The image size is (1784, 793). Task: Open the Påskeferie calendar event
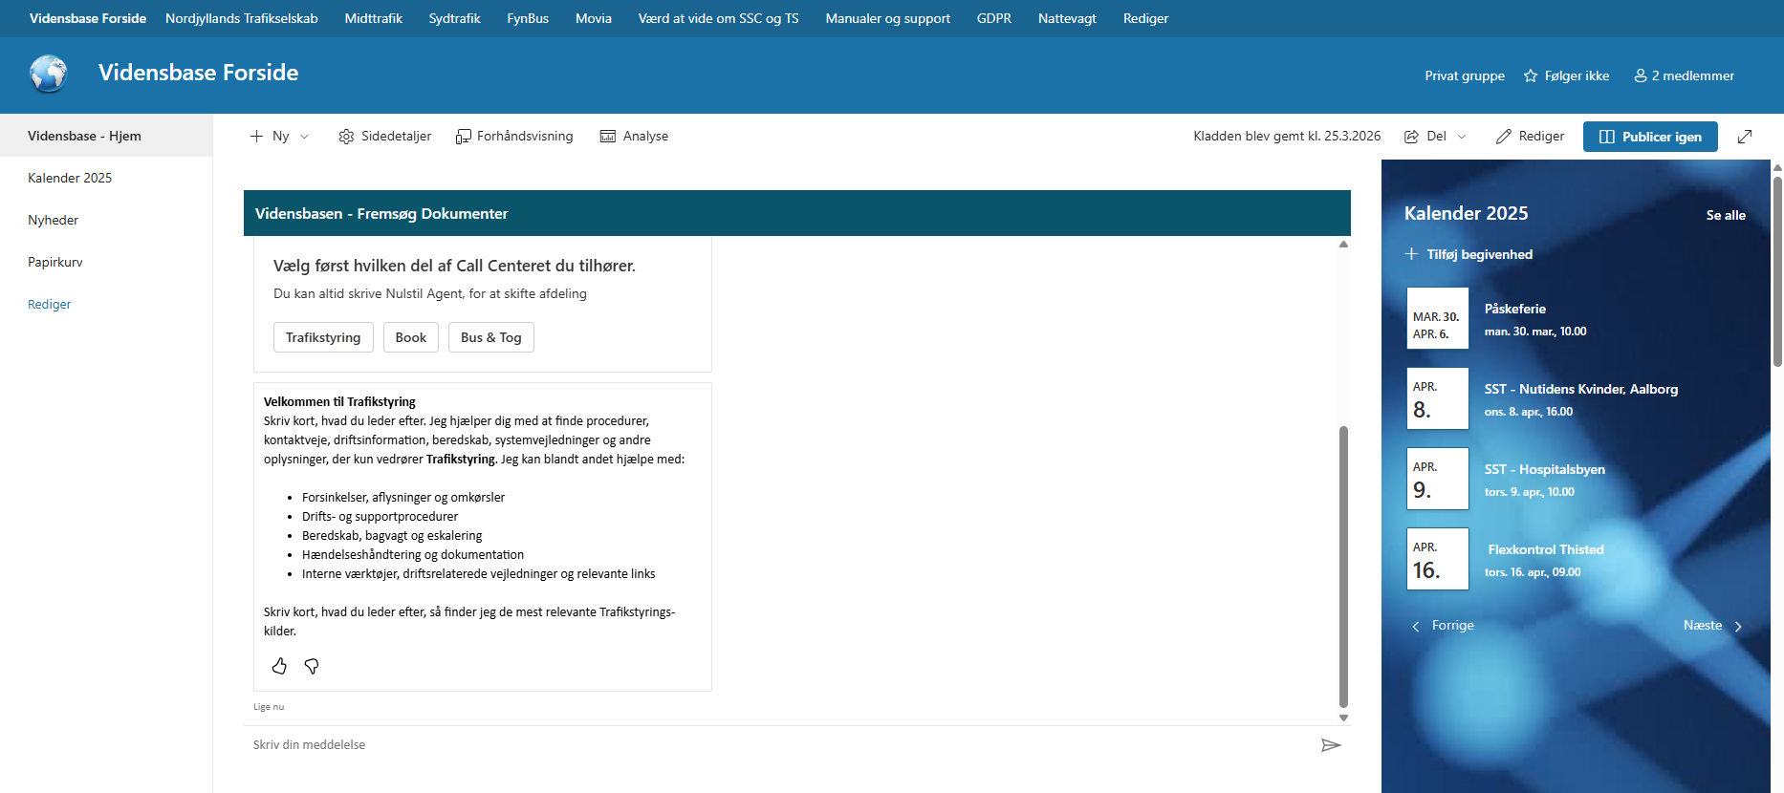1514,309
